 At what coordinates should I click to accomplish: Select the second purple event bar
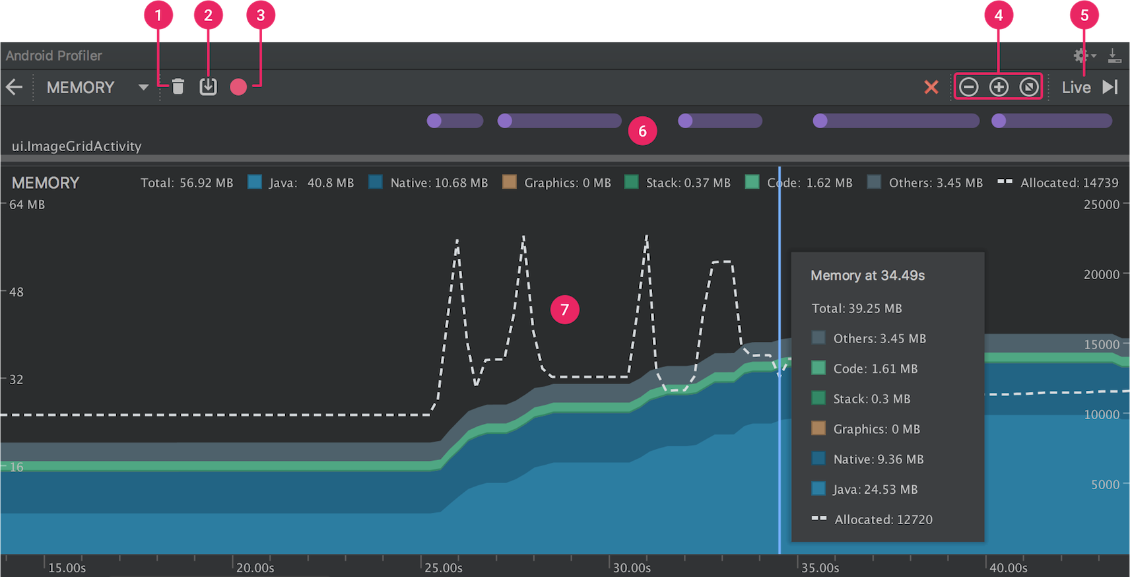tap(559, 121)
